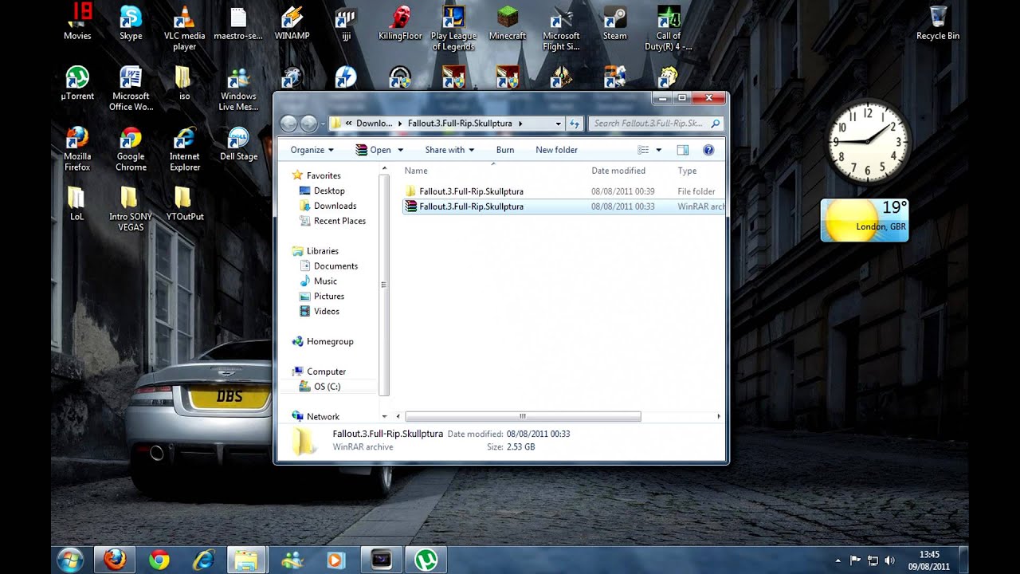The image size is (1020, 574).
Task: Open the Fallout.3.Full-Rip.Skullptura file folder
Action: [563, 191]
